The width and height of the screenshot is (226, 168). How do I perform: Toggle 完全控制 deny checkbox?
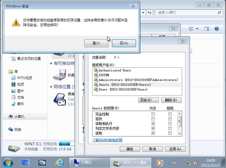[170, 114]
